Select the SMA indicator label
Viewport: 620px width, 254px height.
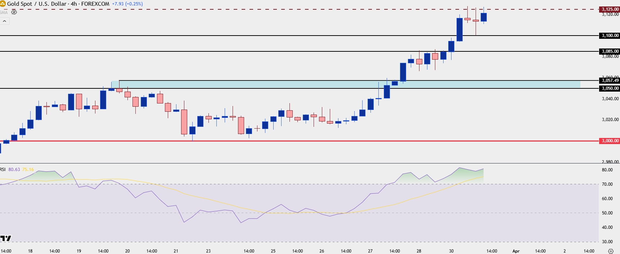[4, 12]
